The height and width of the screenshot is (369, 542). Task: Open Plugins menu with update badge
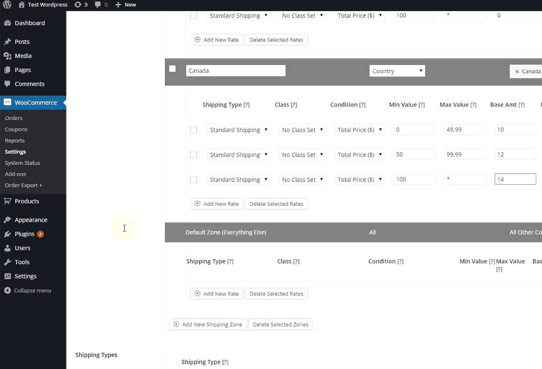(24, 234)
